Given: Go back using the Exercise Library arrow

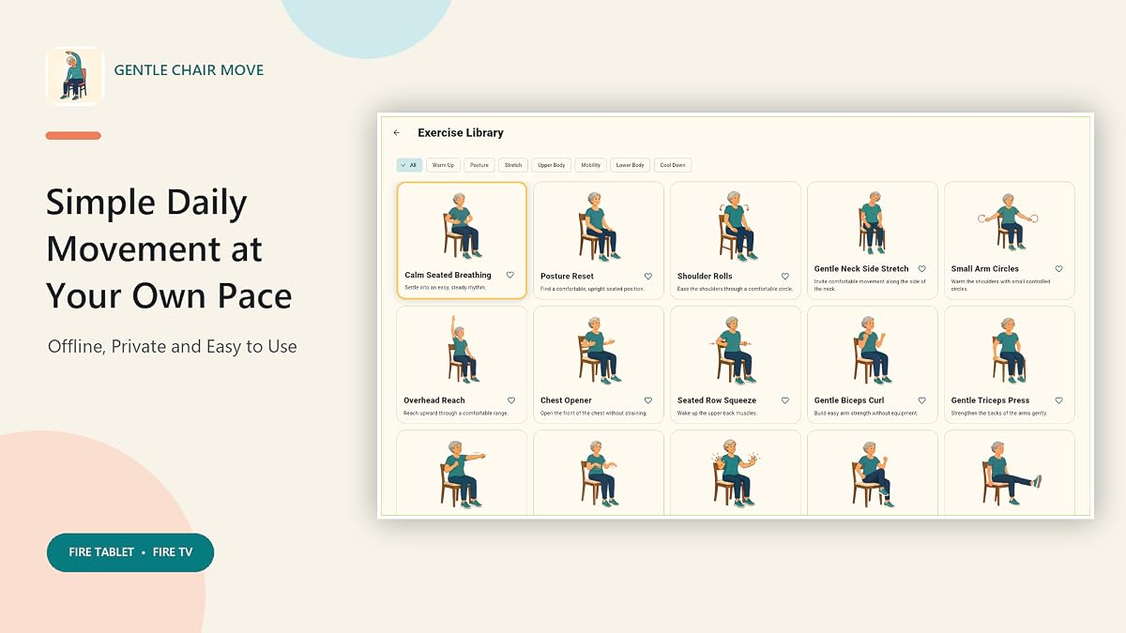Looking at the screenshot, I should point(397,133).
